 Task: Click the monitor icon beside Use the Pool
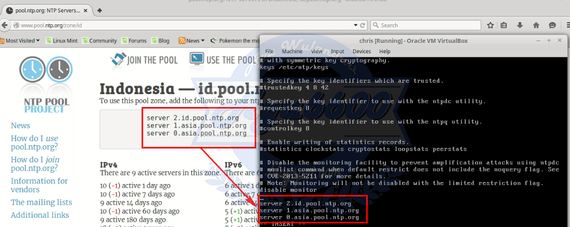pyautogui.click(x=197, y=59)
